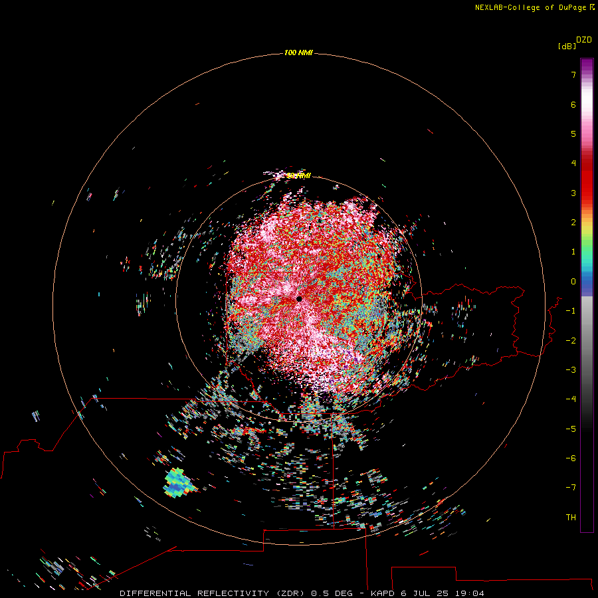Click the TH label on color scale
This screenshot has height=598, width=598.
pyautogui.click(x=571, y=518)
